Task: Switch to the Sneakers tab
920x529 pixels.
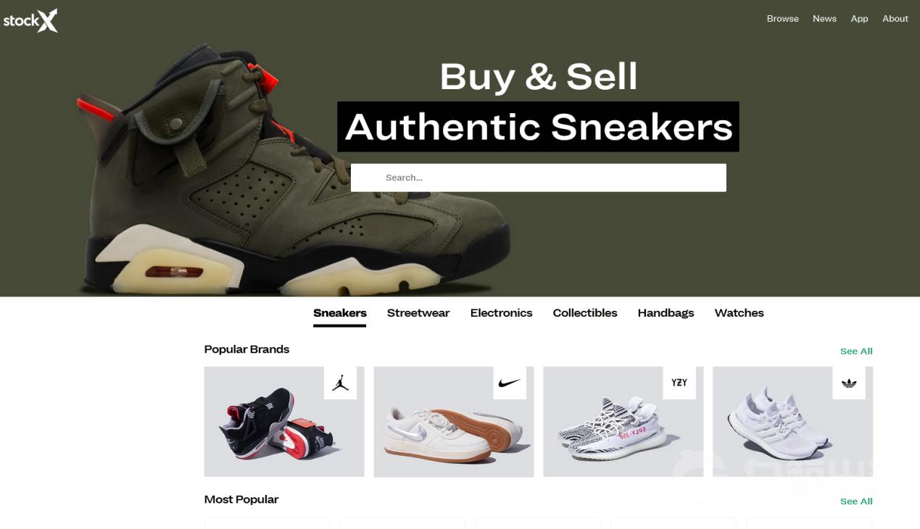Action: (x=340, y=313)
